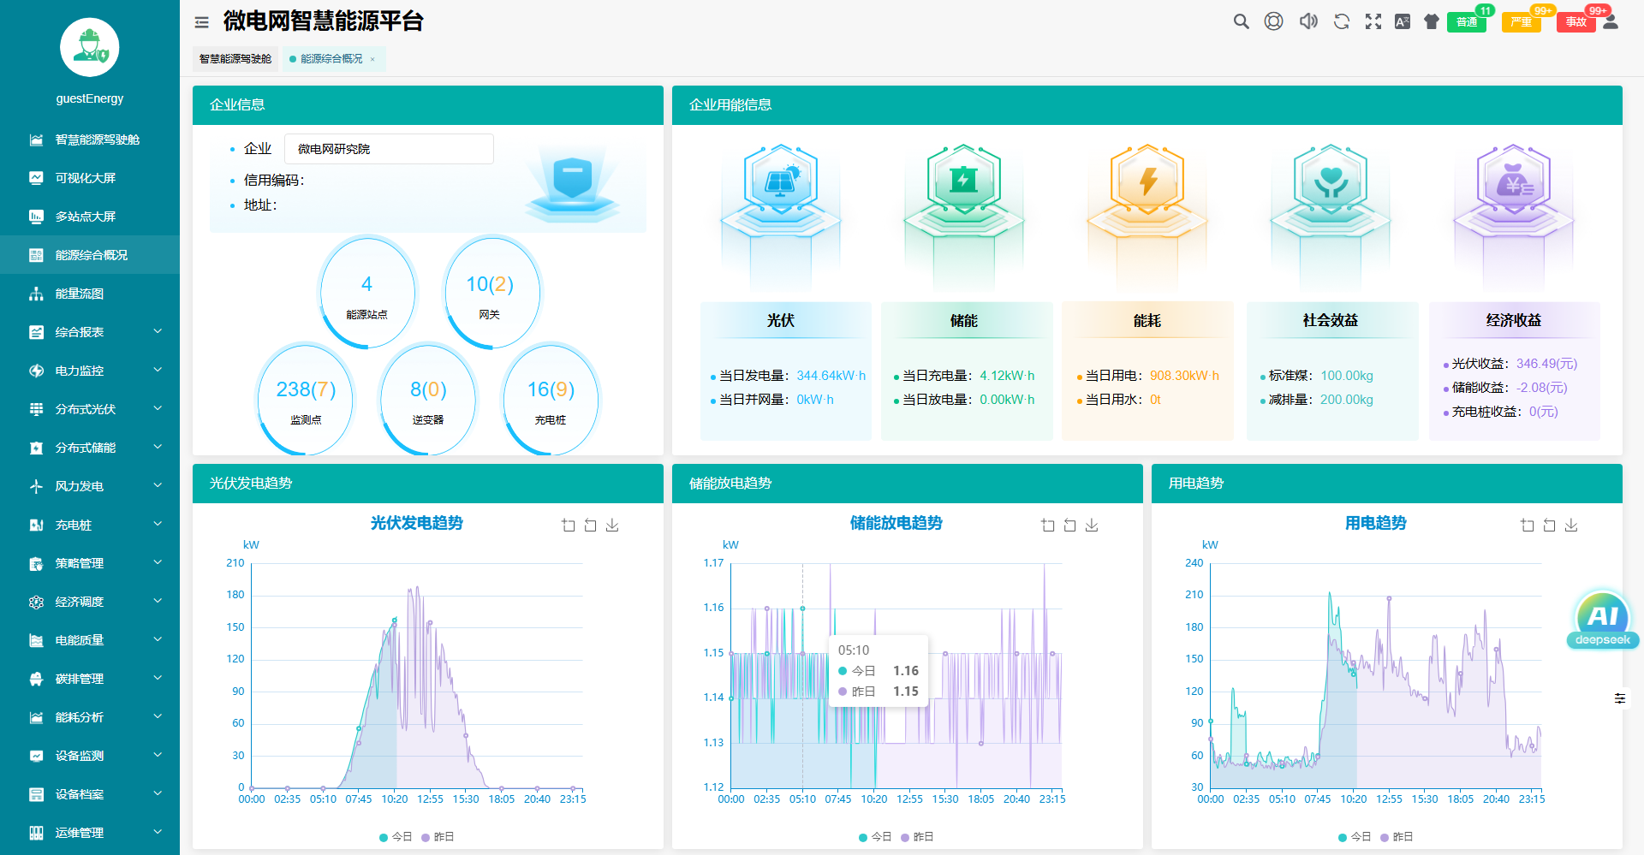Click the 严重 alarm badge button

click(x=1522, y=22)
